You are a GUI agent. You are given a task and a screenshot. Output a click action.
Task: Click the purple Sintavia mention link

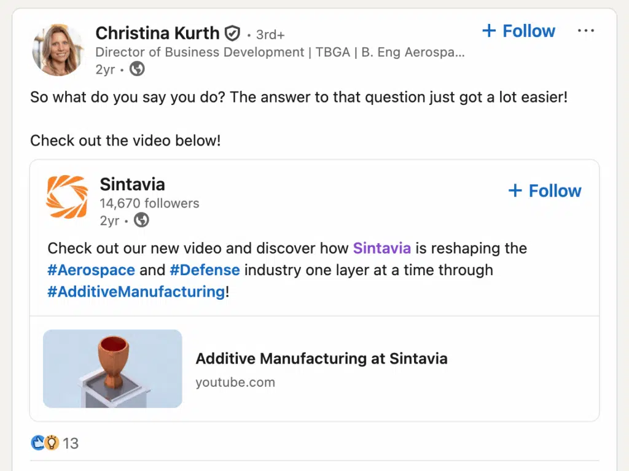pyautogui.click(x=381, y=248)
